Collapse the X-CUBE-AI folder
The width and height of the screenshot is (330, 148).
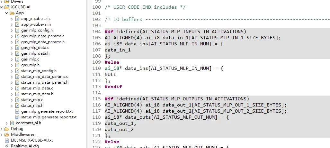click(x=2, y=7)
